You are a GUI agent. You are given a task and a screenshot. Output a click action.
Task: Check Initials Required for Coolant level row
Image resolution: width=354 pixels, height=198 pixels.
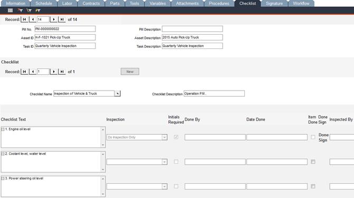(176, 162)
